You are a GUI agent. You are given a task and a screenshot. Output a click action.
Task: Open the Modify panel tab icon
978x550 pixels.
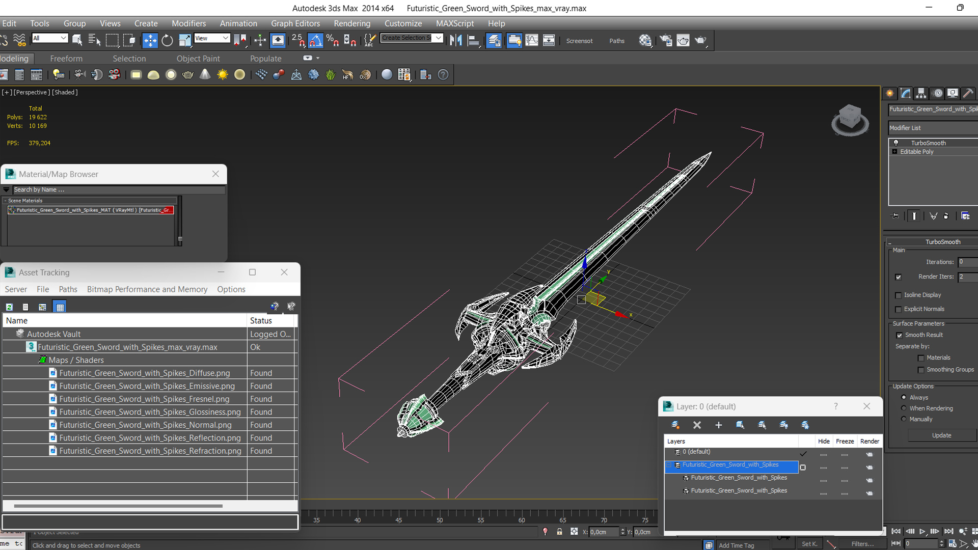coord(906,93)
